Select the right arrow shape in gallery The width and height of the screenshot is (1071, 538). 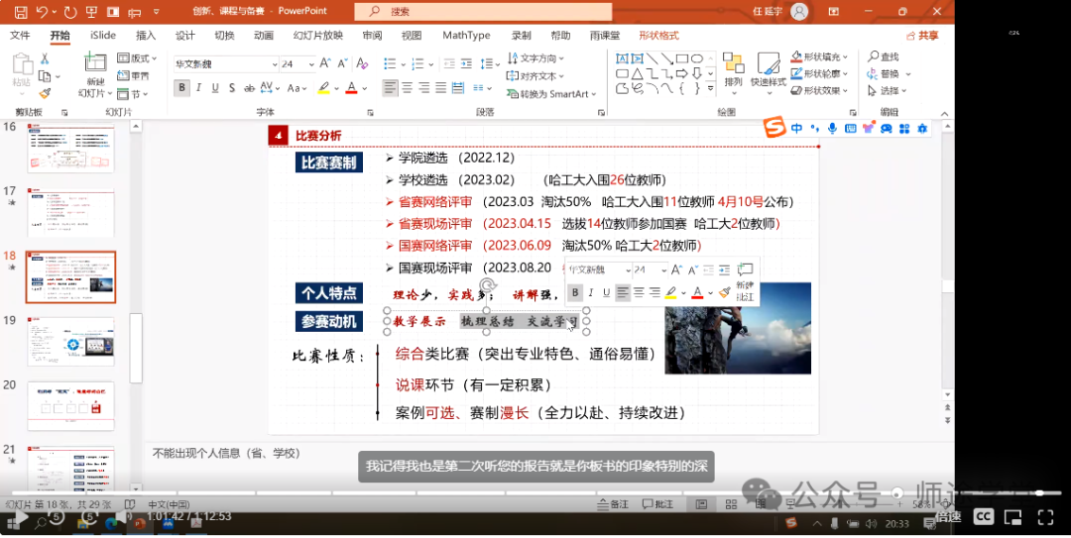coord(681,73)
